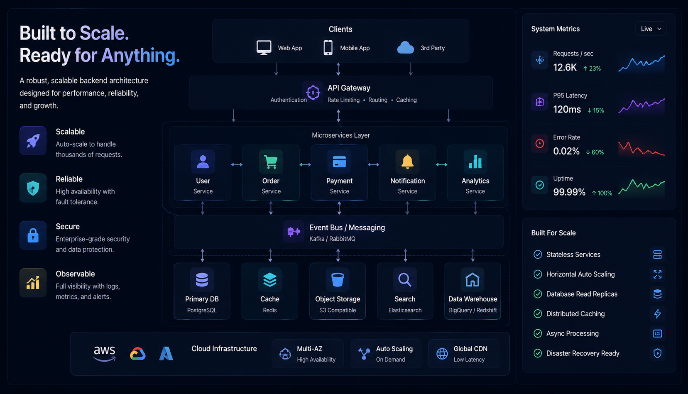688x394 pixels.
Task: Click the 3rd Party cloud icon
Action: [x=405, y=47]
